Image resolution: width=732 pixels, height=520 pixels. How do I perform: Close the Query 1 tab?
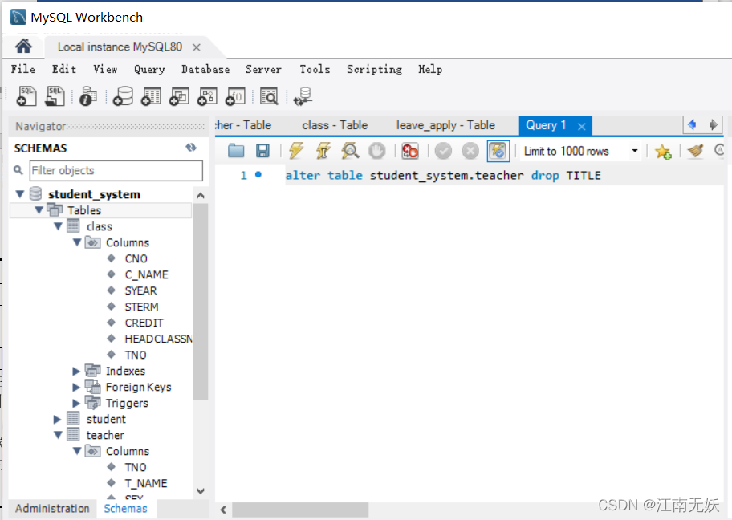pyautogui.click(x=581, y=126)
